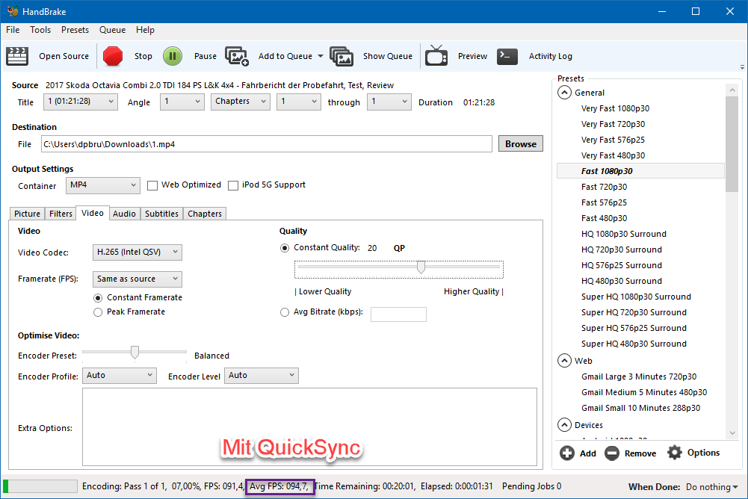Click the Browse button
The height and width of the screenshot is (499, 748).
pos(520,143)
